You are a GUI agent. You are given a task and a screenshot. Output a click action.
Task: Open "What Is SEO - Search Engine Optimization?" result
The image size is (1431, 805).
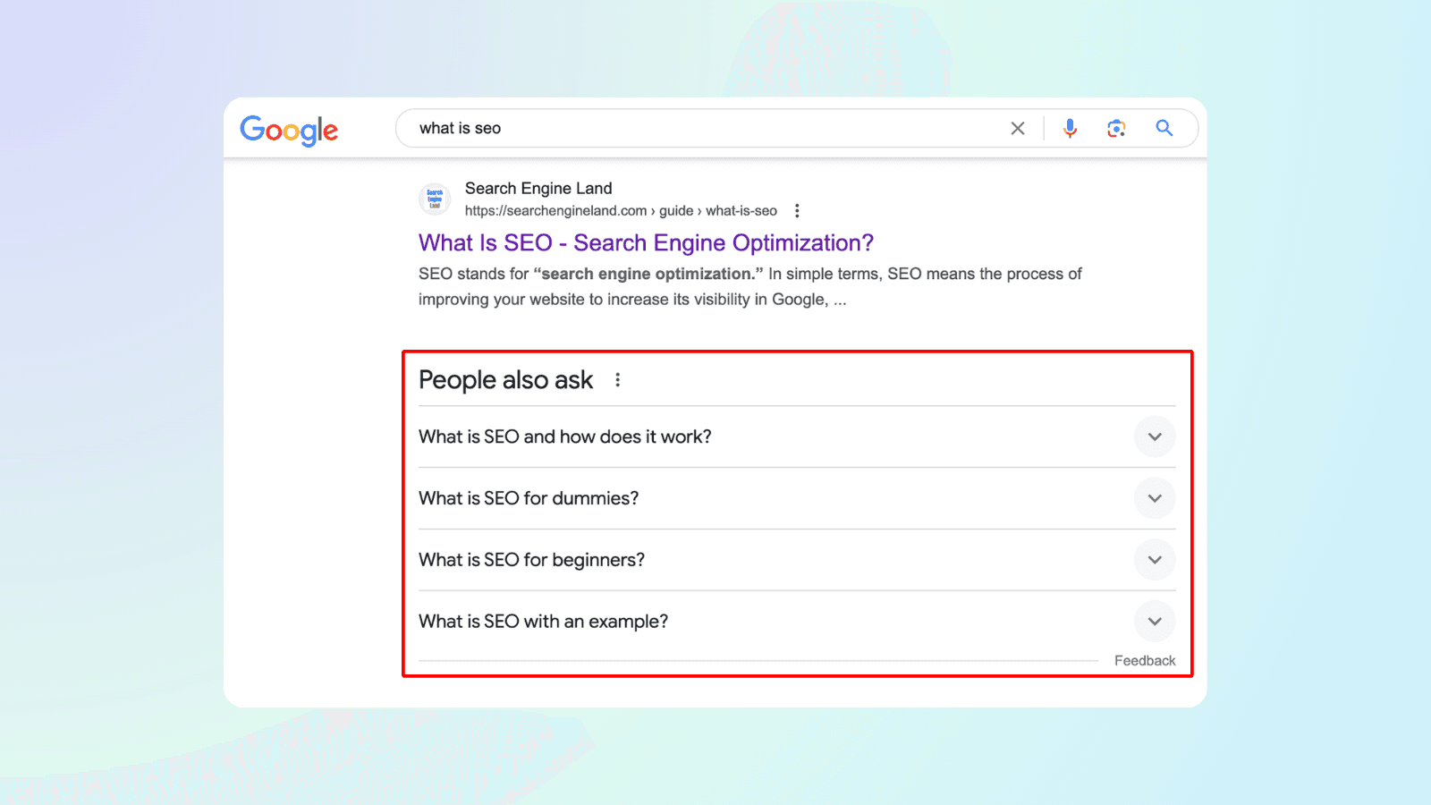tap(646, 243)
